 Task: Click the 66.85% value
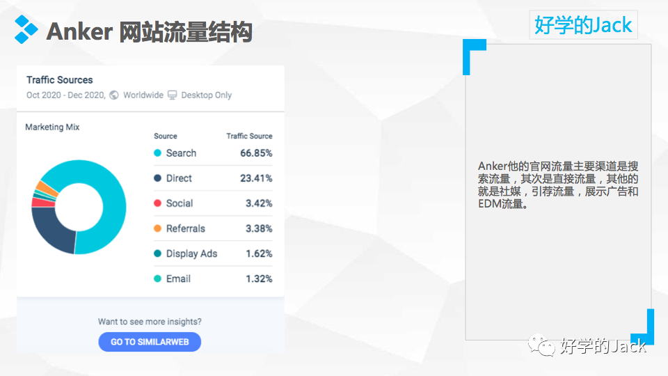256,153
